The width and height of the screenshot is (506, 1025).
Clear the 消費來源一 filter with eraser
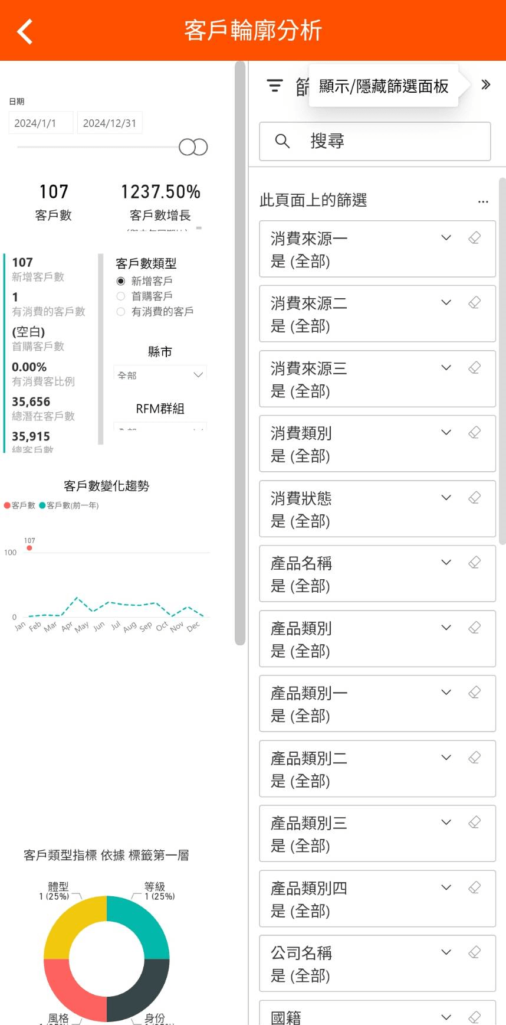[474, 237]
